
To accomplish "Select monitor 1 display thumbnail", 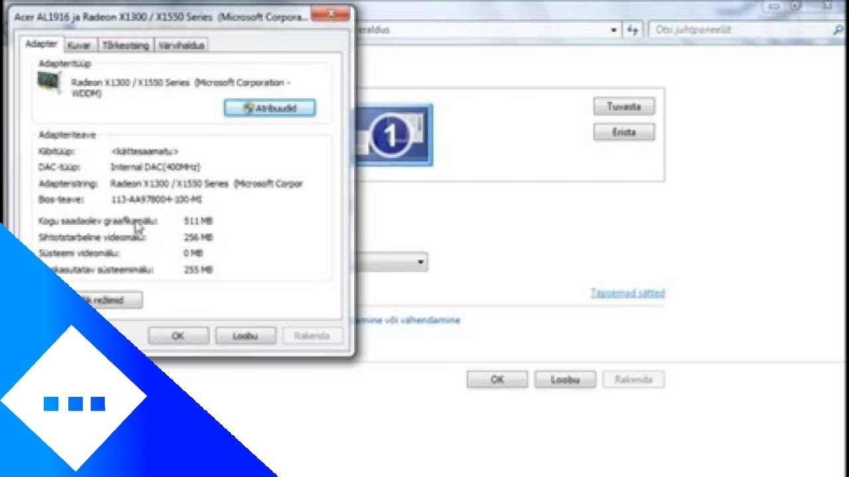I will (394, 135).
